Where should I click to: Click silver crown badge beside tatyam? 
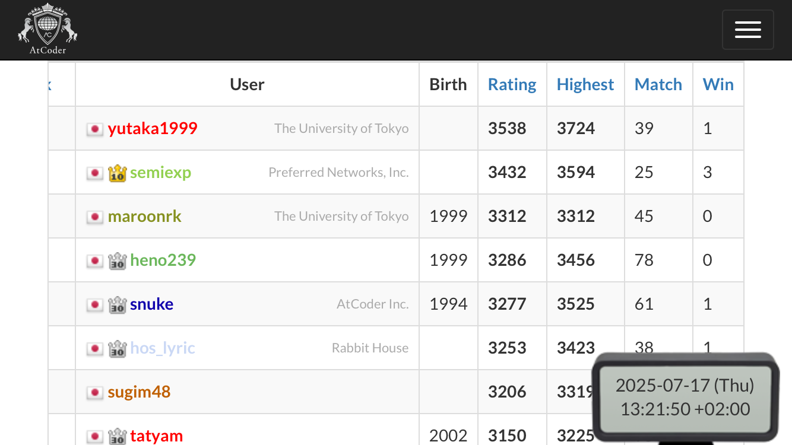click(118, 436)
